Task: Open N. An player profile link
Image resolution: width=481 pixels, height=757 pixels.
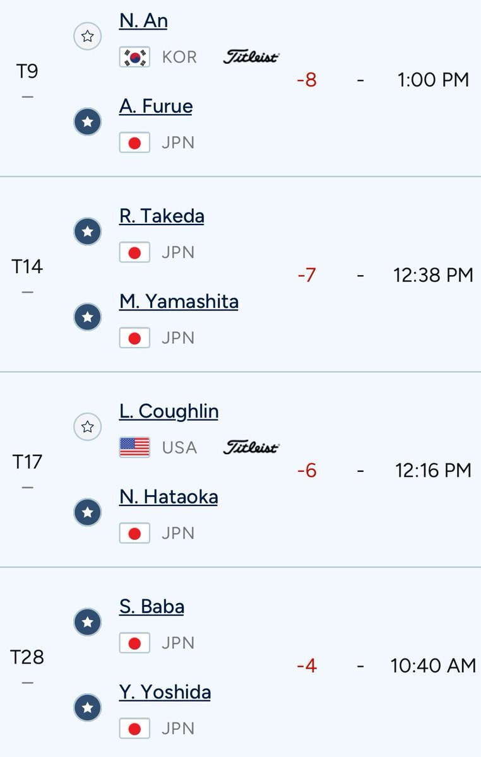Action: point(143,21)
